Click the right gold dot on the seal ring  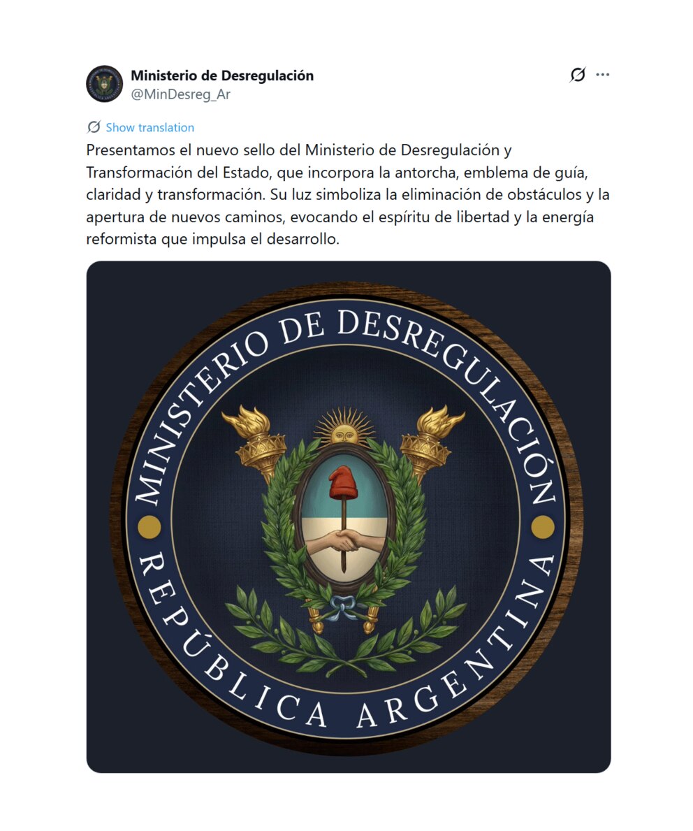coord(543,527)
